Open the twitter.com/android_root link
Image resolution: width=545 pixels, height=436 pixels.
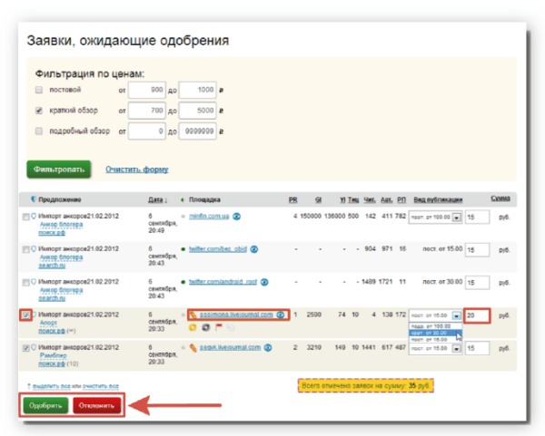[223, 282]
